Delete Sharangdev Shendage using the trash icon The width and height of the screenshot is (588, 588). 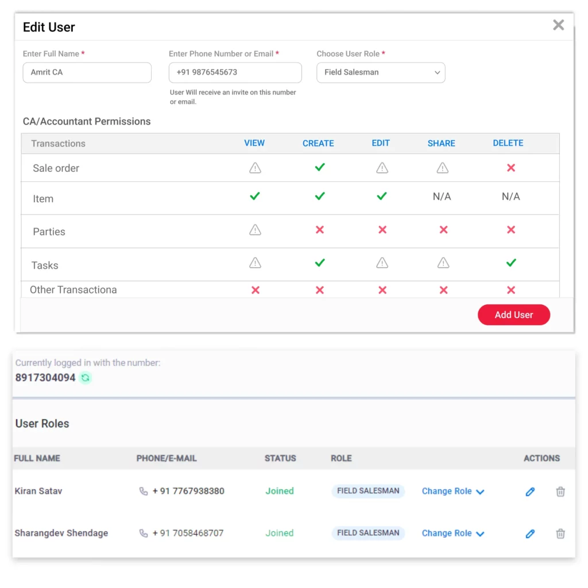click(560, 533)
